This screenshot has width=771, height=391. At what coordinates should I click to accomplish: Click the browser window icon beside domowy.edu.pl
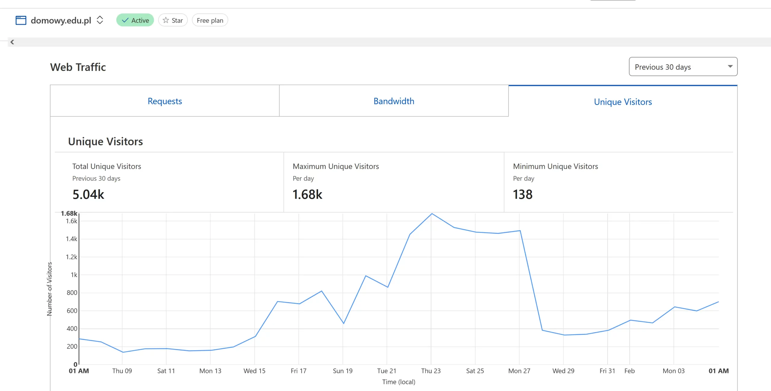click(21, 20)
